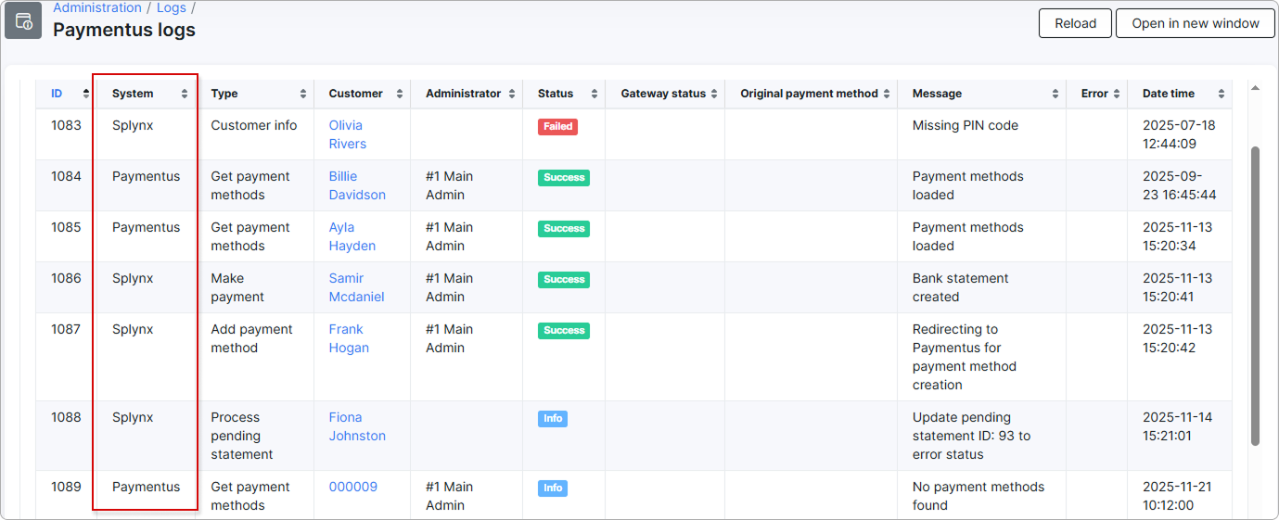Click the Reload button
The width and height of the screenshot is (1279, 520).
pos(1075,23)
